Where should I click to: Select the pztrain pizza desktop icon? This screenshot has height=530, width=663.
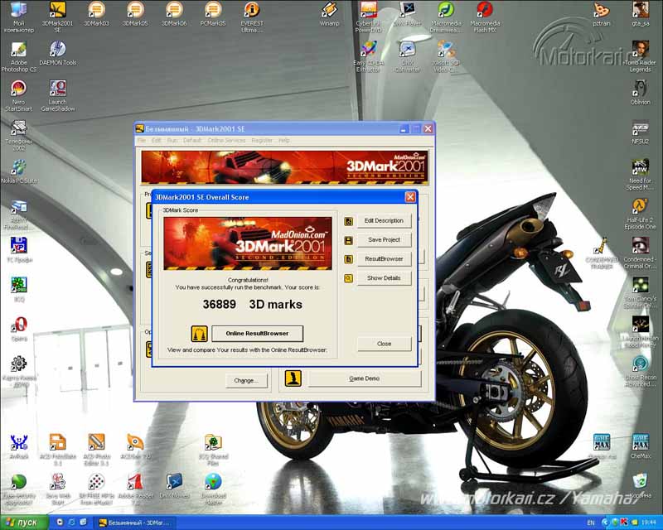tap(602, 14)
